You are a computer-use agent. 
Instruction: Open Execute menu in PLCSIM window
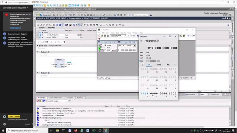[123, 33]
